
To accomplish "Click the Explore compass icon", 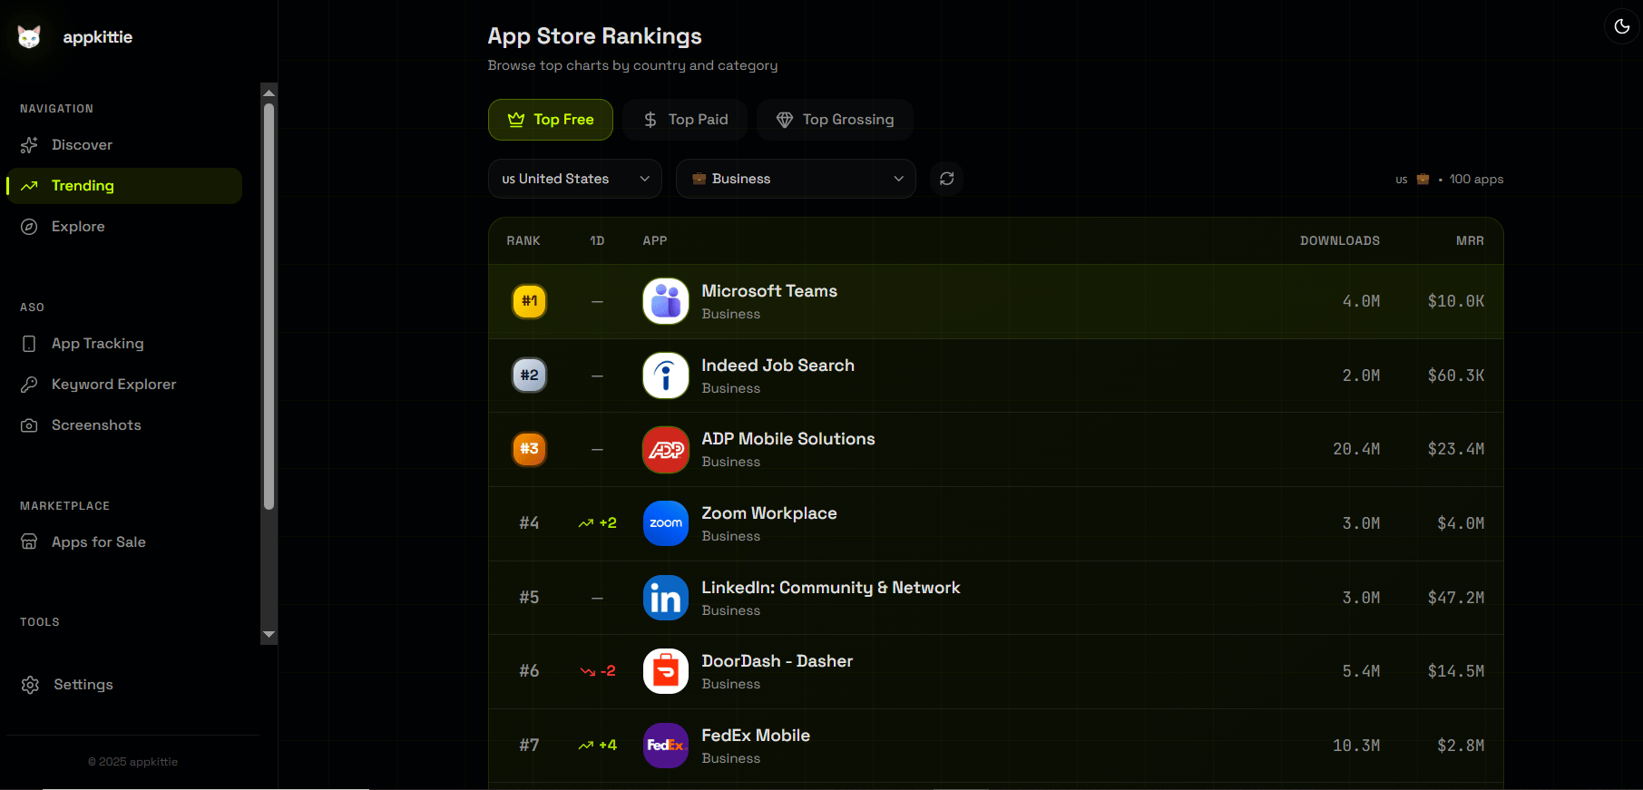I will 29,227.
